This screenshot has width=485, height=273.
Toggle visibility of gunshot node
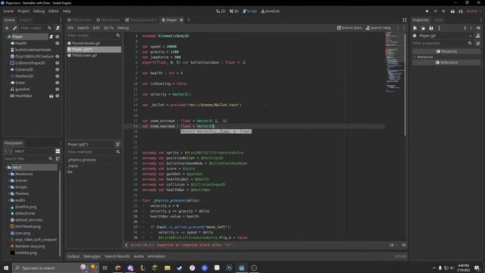(58, 89)
